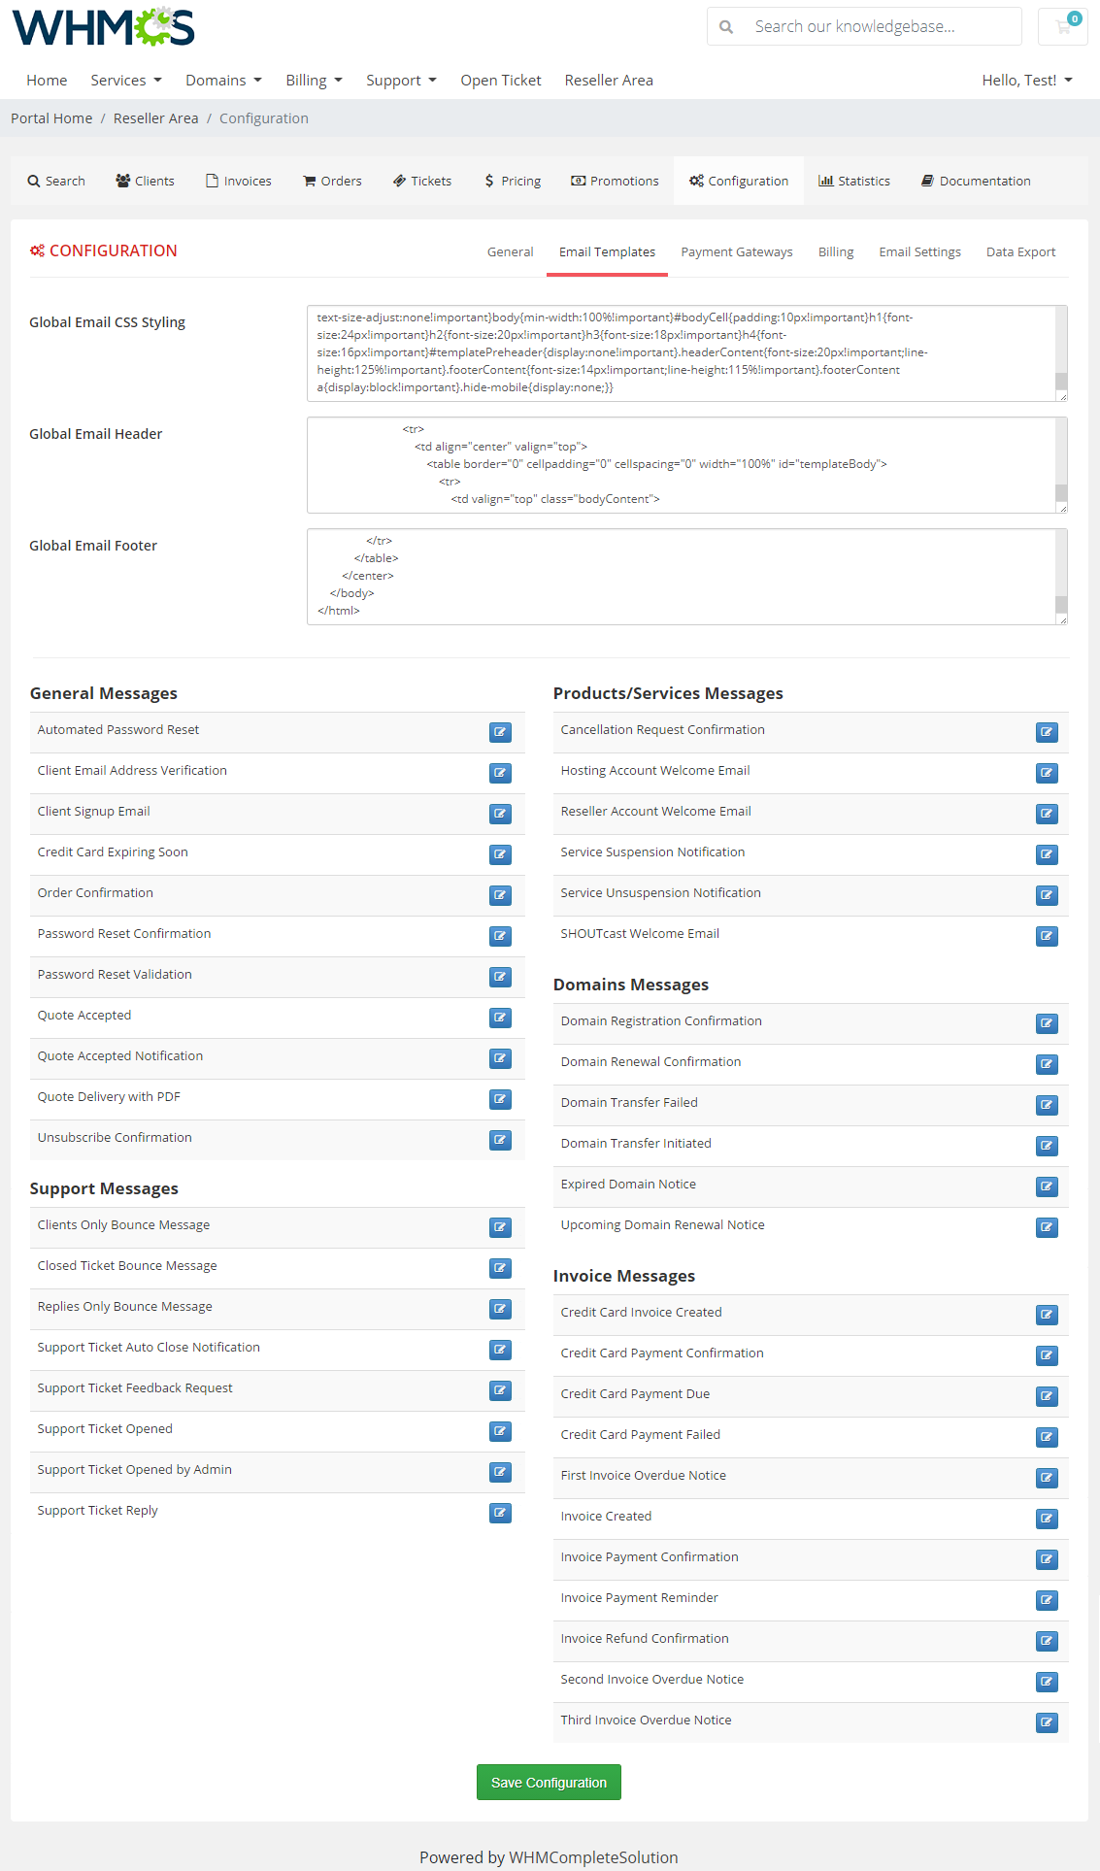The image size is (1100, 1871).
Task: Go to the Statistics reseller section
Action: 854,182
